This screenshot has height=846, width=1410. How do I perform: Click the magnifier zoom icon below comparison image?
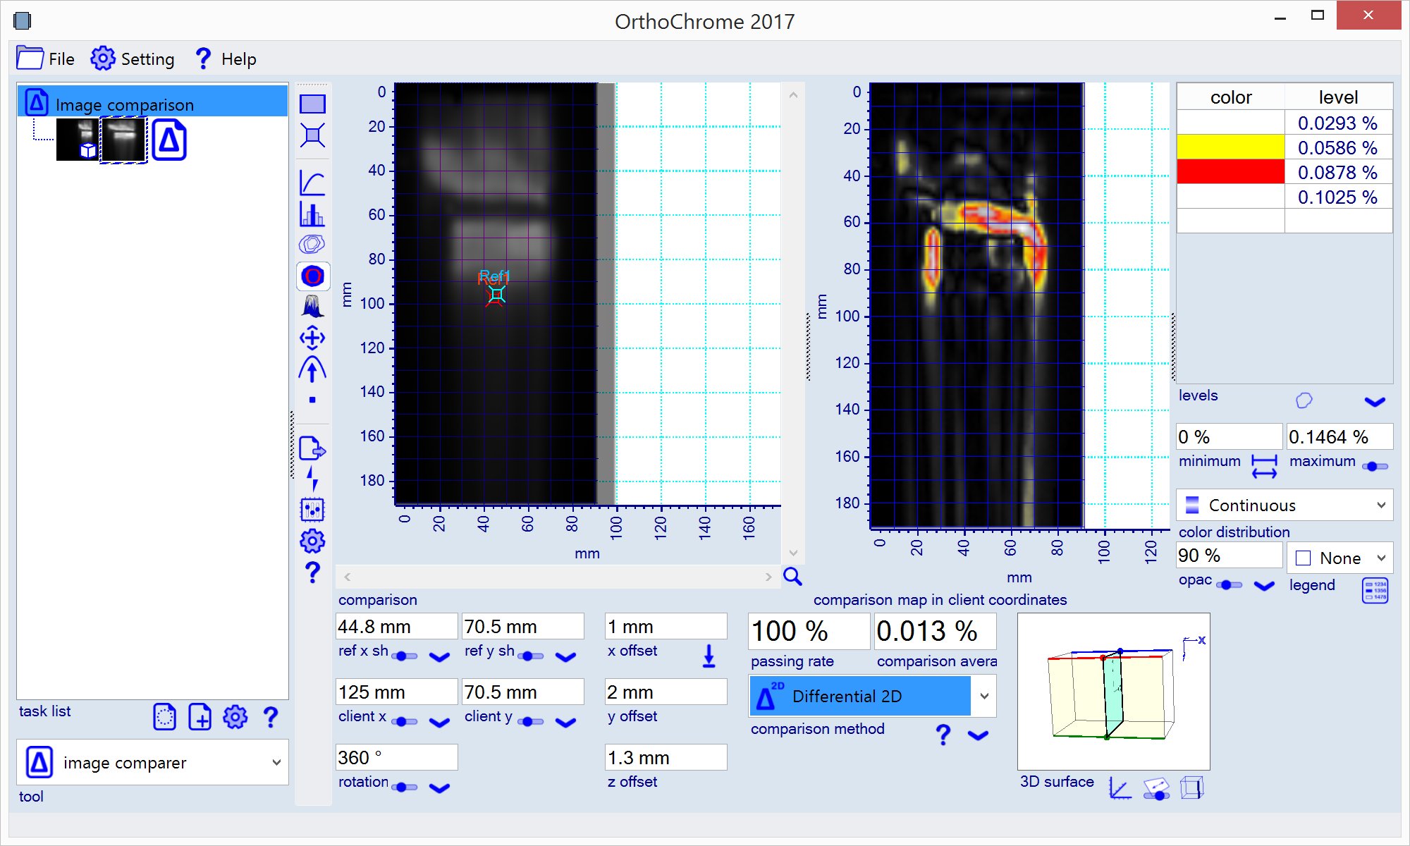[793, 577]
